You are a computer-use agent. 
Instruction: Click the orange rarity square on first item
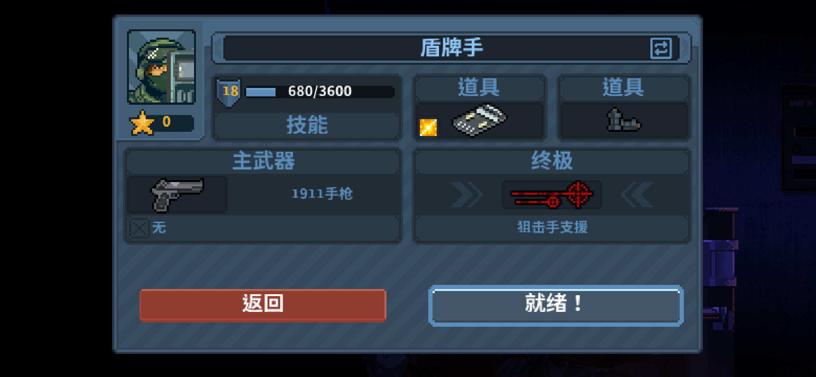428,128
